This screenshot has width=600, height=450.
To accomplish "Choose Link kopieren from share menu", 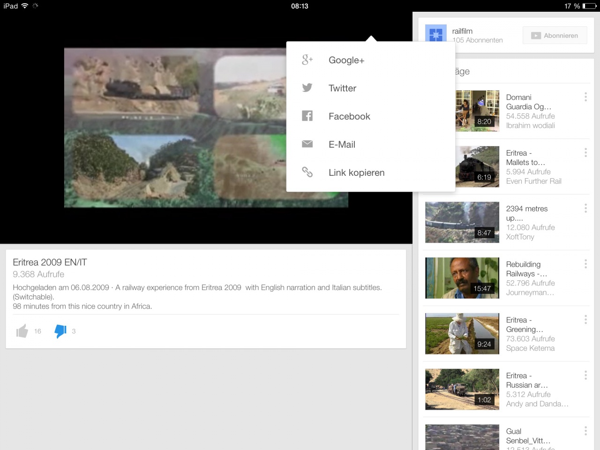I will [356, 172].
